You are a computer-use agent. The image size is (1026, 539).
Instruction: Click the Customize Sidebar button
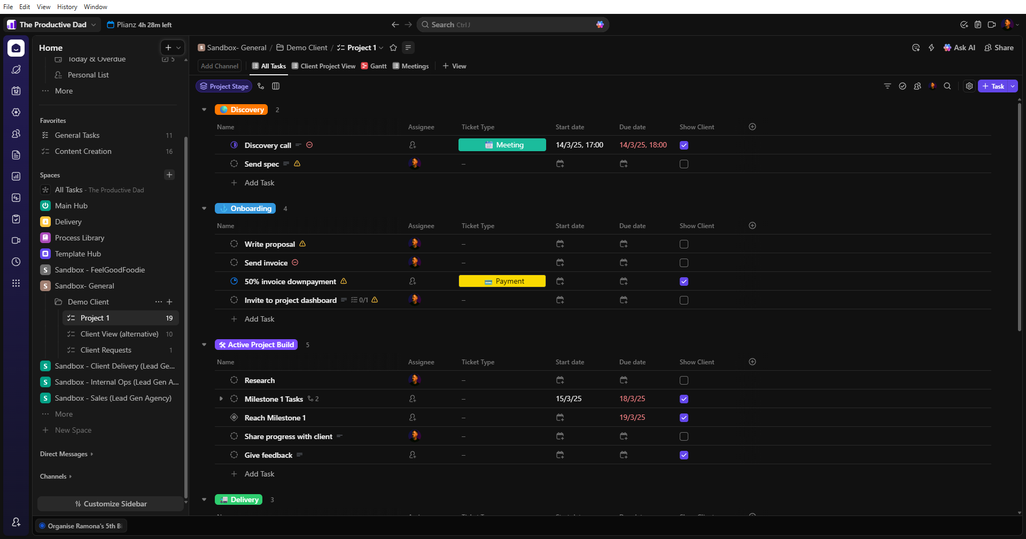(x=111, y=504)
